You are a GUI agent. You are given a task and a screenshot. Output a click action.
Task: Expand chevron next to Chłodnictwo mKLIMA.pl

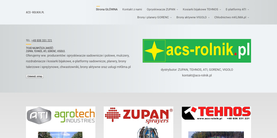(248, 17)
